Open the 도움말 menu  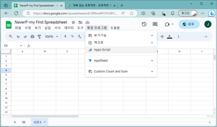tap(115, 28)
